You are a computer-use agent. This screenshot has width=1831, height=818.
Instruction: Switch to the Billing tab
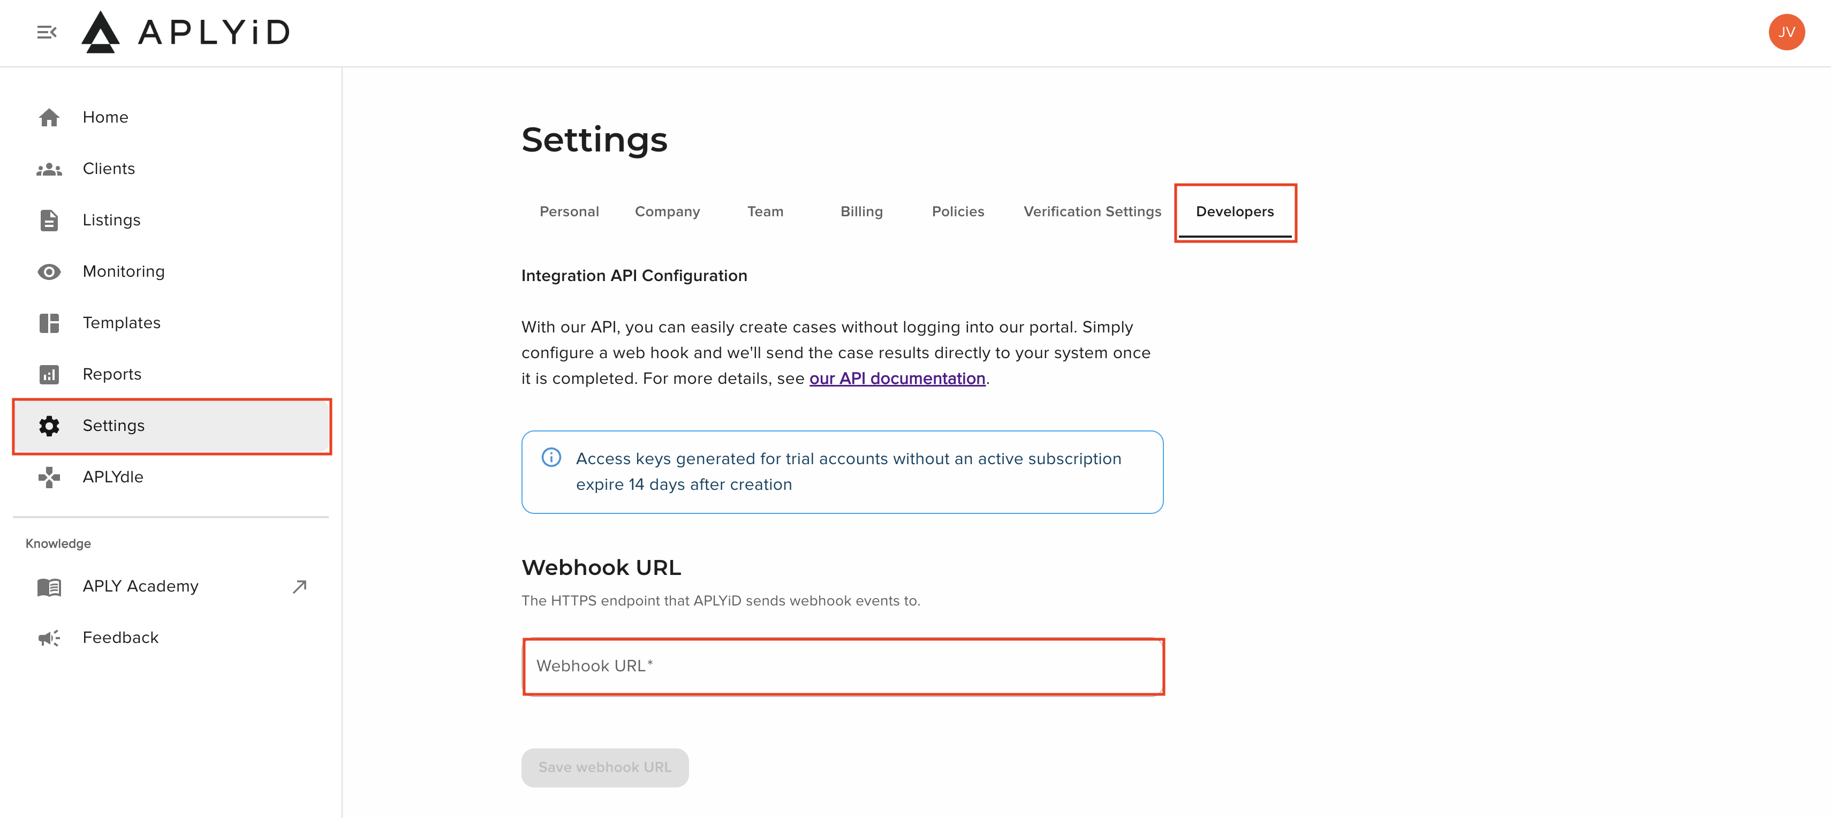pos(861,212)
